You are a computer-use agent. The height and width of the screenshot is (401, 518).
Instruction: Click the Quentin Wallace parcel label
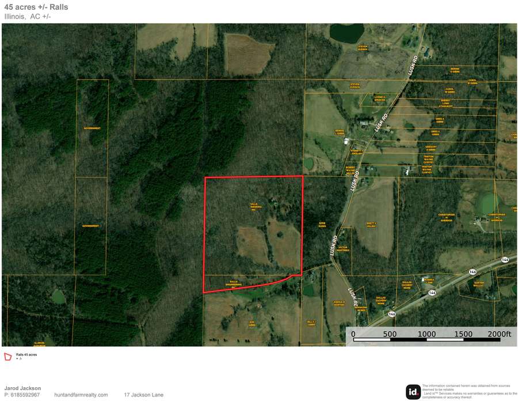click(479, 284)
